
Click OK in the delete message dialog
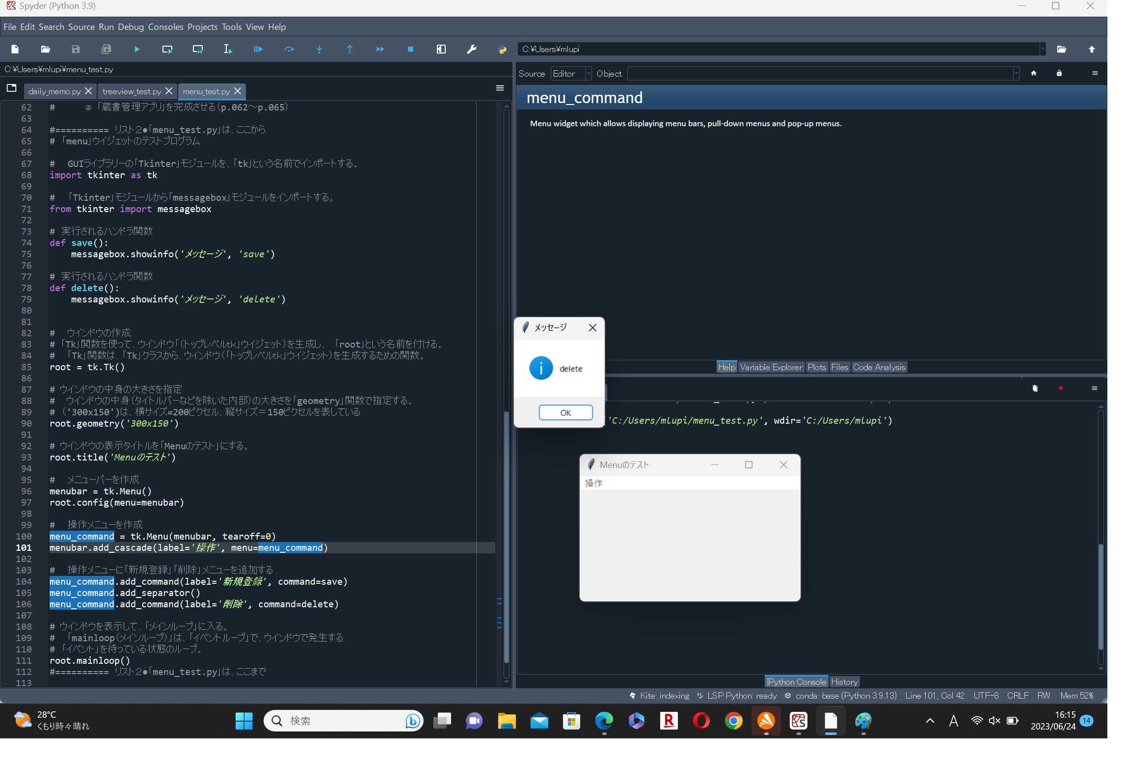coord(565,412)
